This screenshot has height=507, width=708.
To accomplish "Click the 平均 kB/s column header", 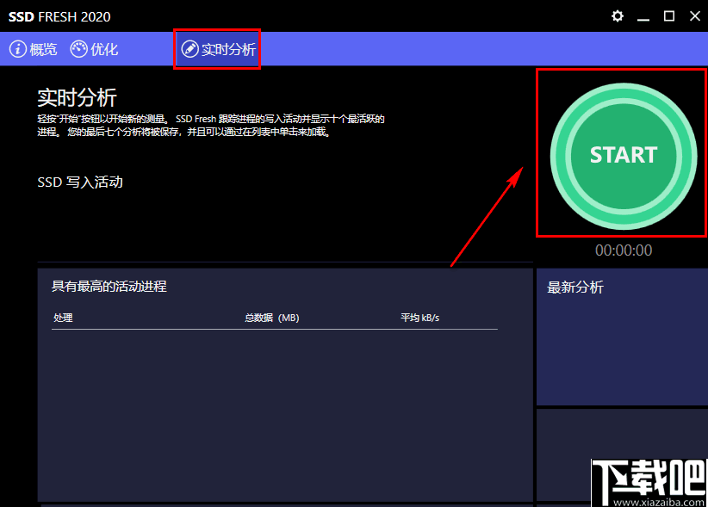I will 419,318.
